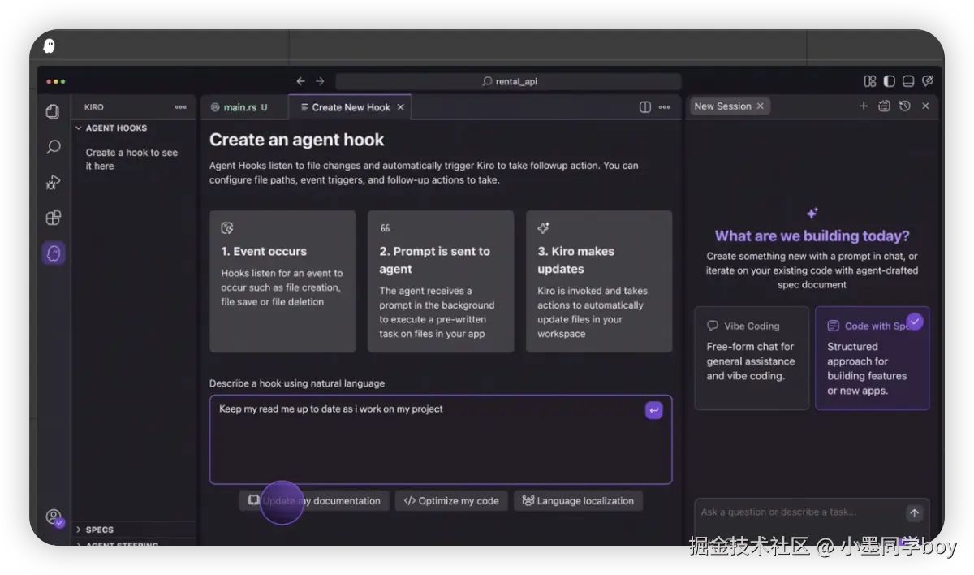Toggle the primary side bar icon
This screenshot has width=974, height=575.
(x=890, y=81)
